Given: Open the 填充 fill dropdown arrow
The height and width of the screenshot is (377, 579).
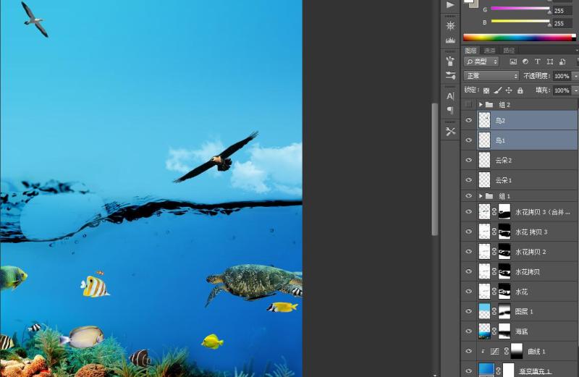Looking at the screenshot, I should coord(575,90).
